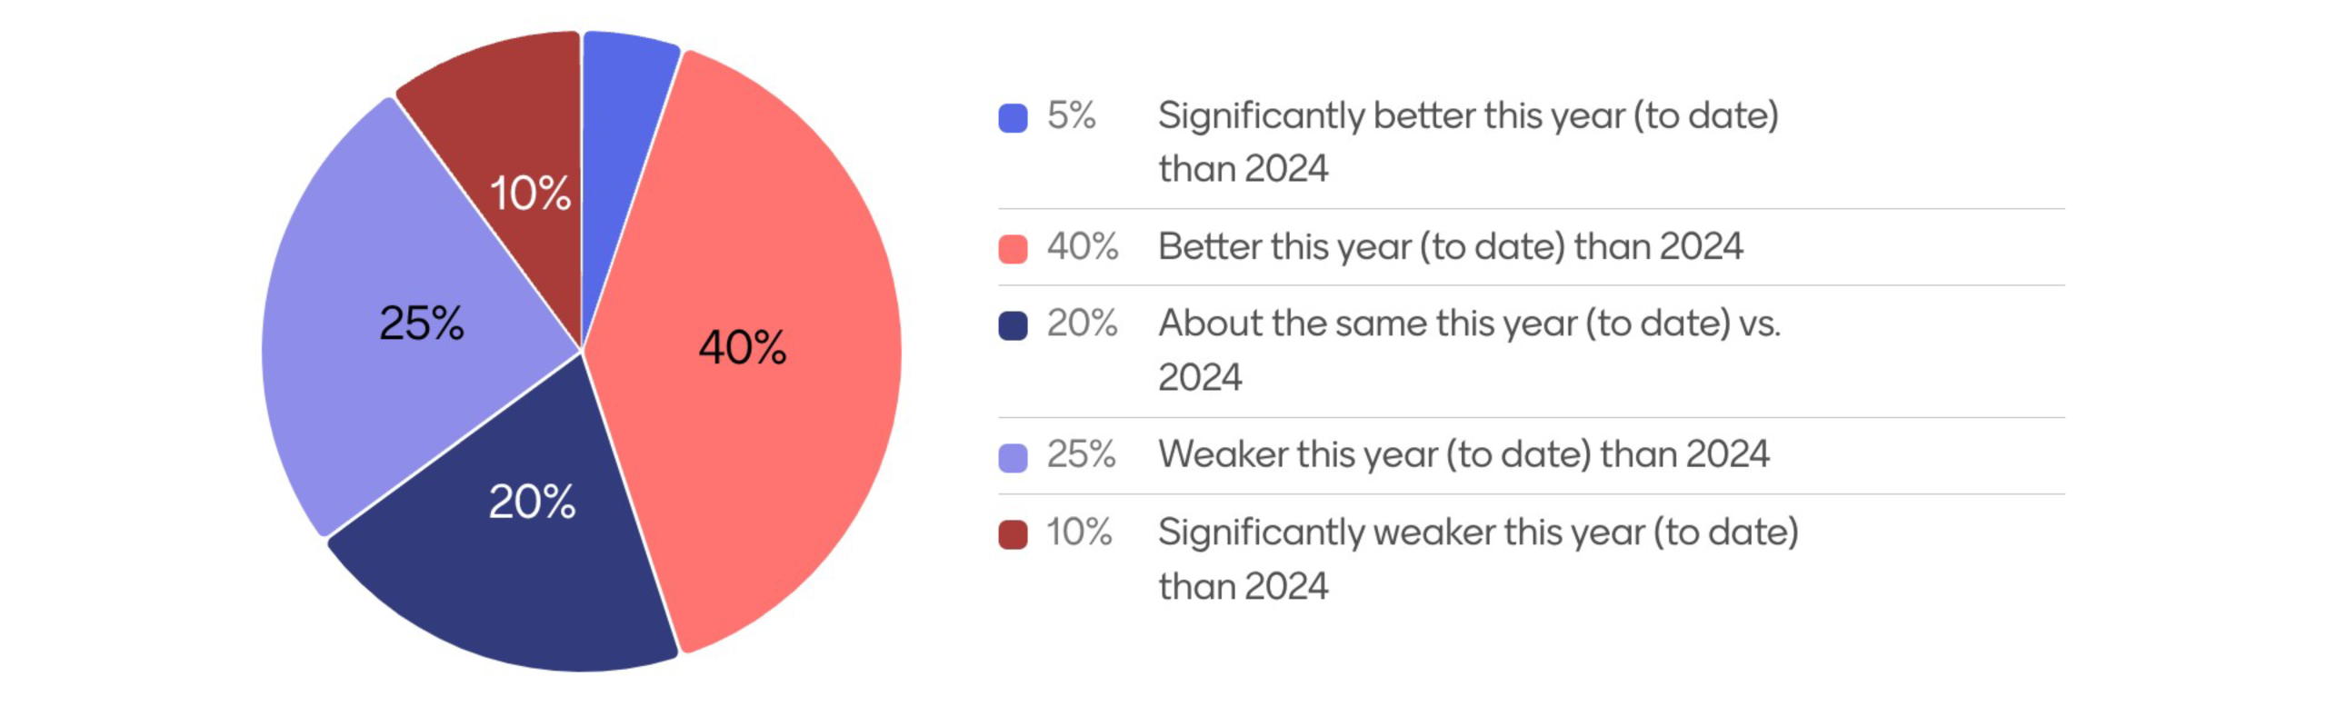Image resolution: width=2327 pixels, height=707 pixels.
Task: Select the lavender 25% legend swatch
Action: [x=1012, y=457]
